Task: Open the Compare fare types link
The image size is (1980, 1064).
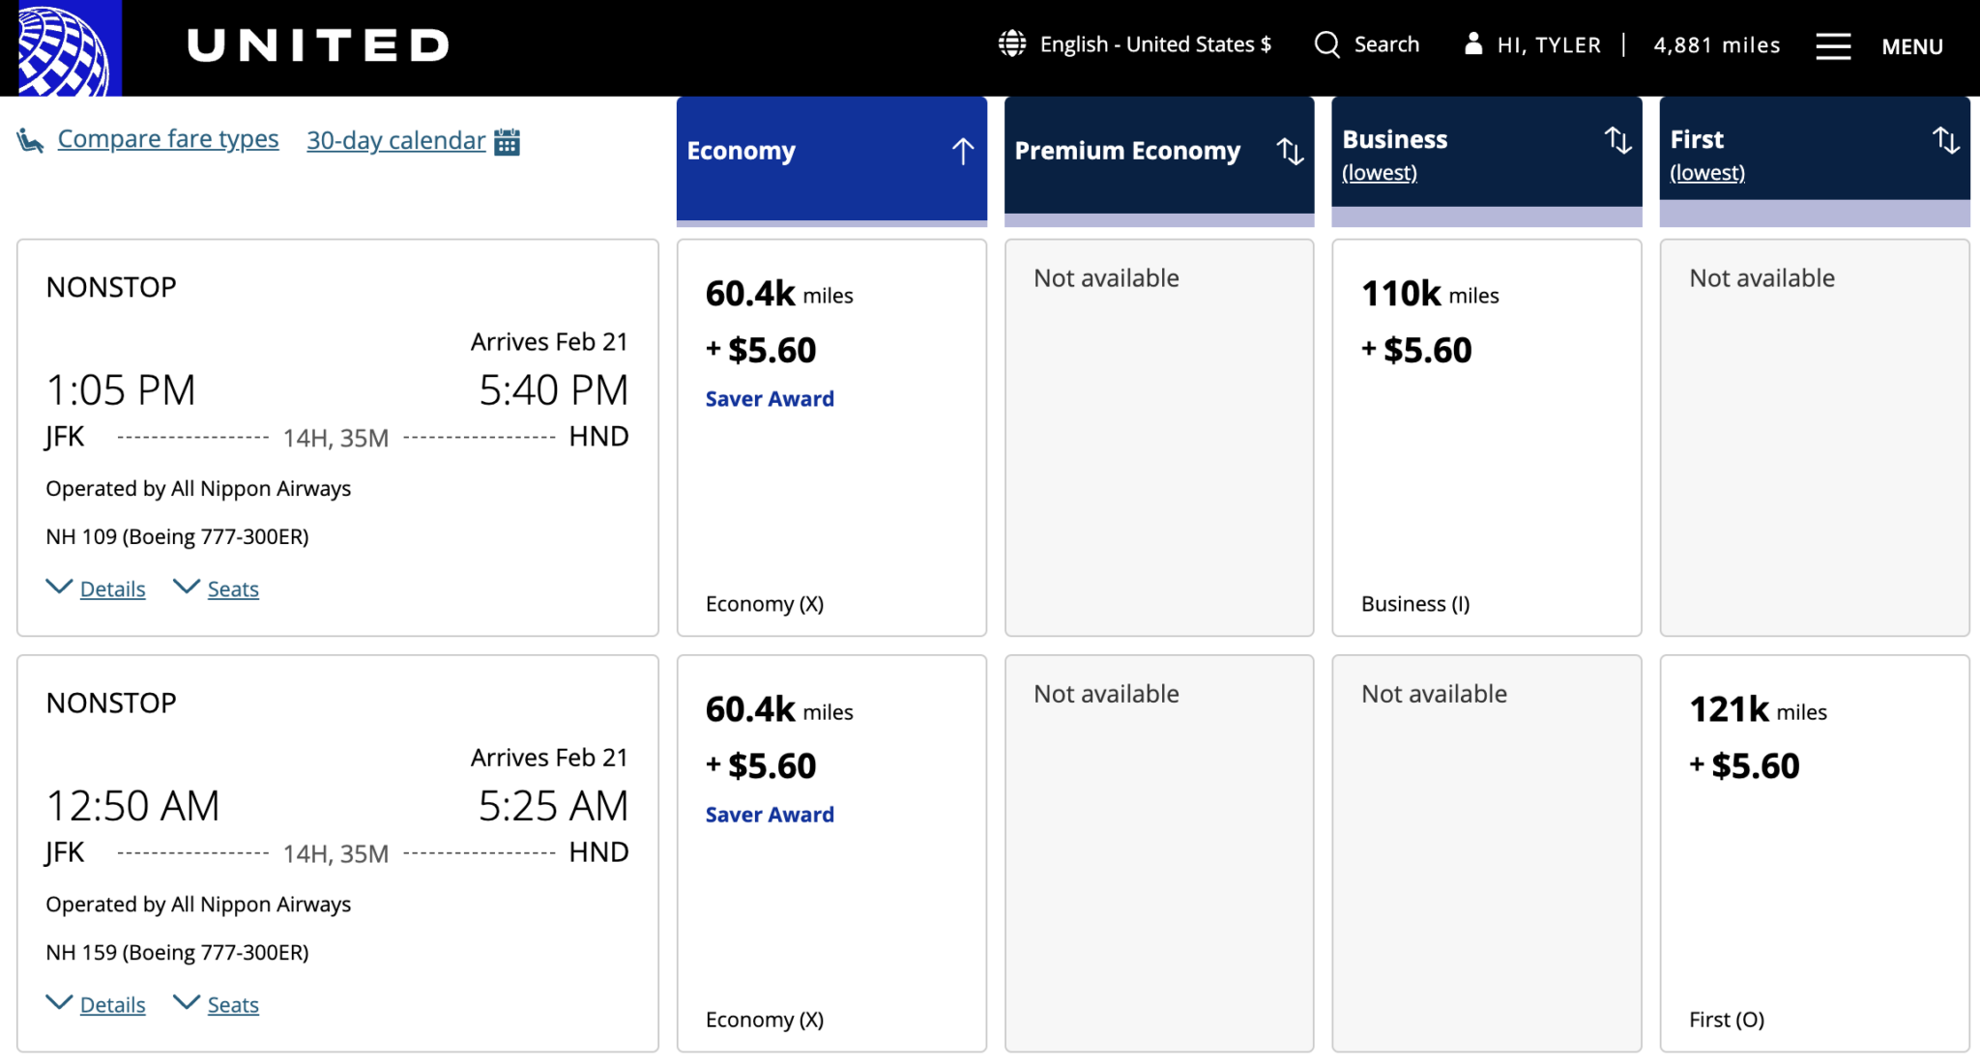Action: 168,138
